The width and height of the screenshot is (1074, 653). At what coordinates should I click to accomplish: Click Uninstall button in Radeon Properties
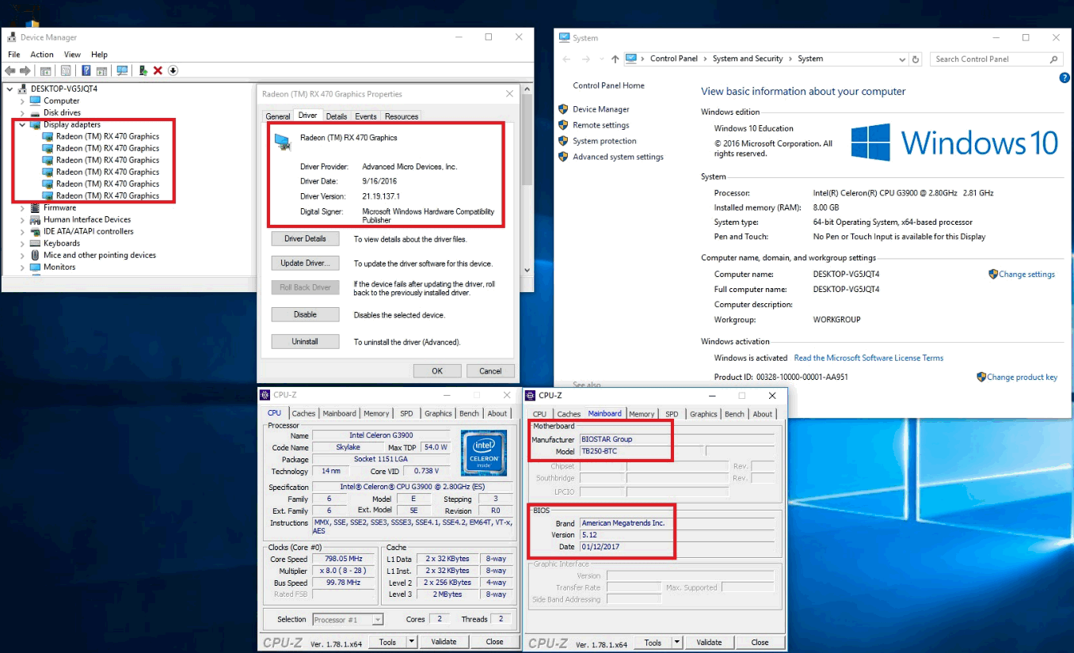pyautogui.click(x=305, y=342)
